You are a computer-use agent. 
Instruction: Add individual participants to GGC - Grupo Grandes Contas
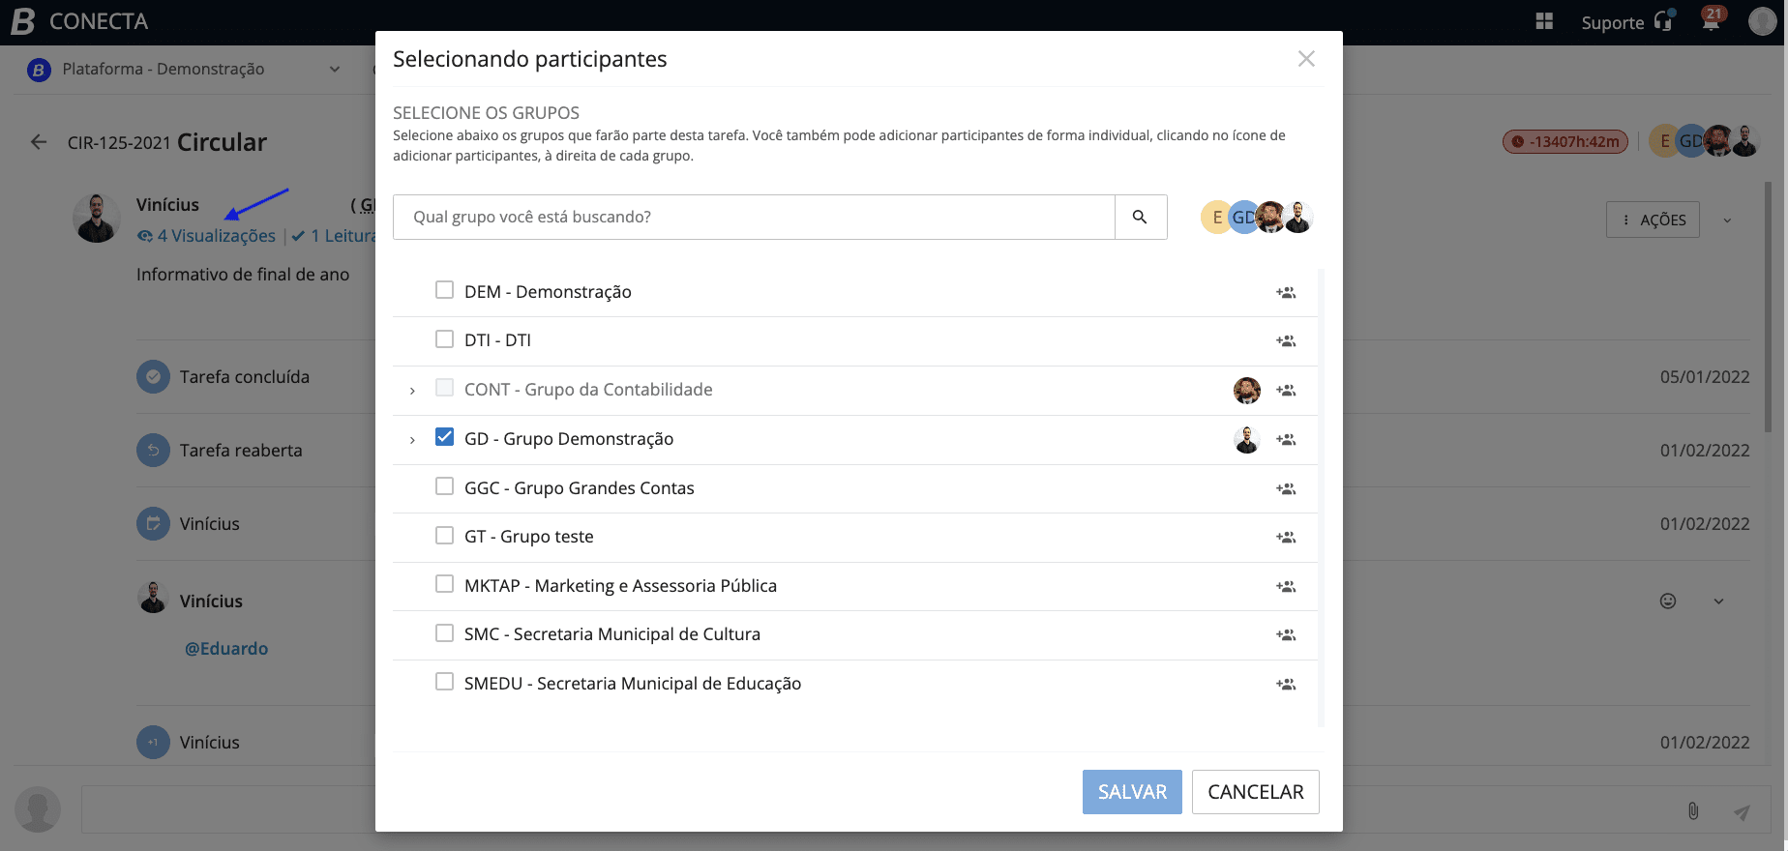coord(1285,488)
